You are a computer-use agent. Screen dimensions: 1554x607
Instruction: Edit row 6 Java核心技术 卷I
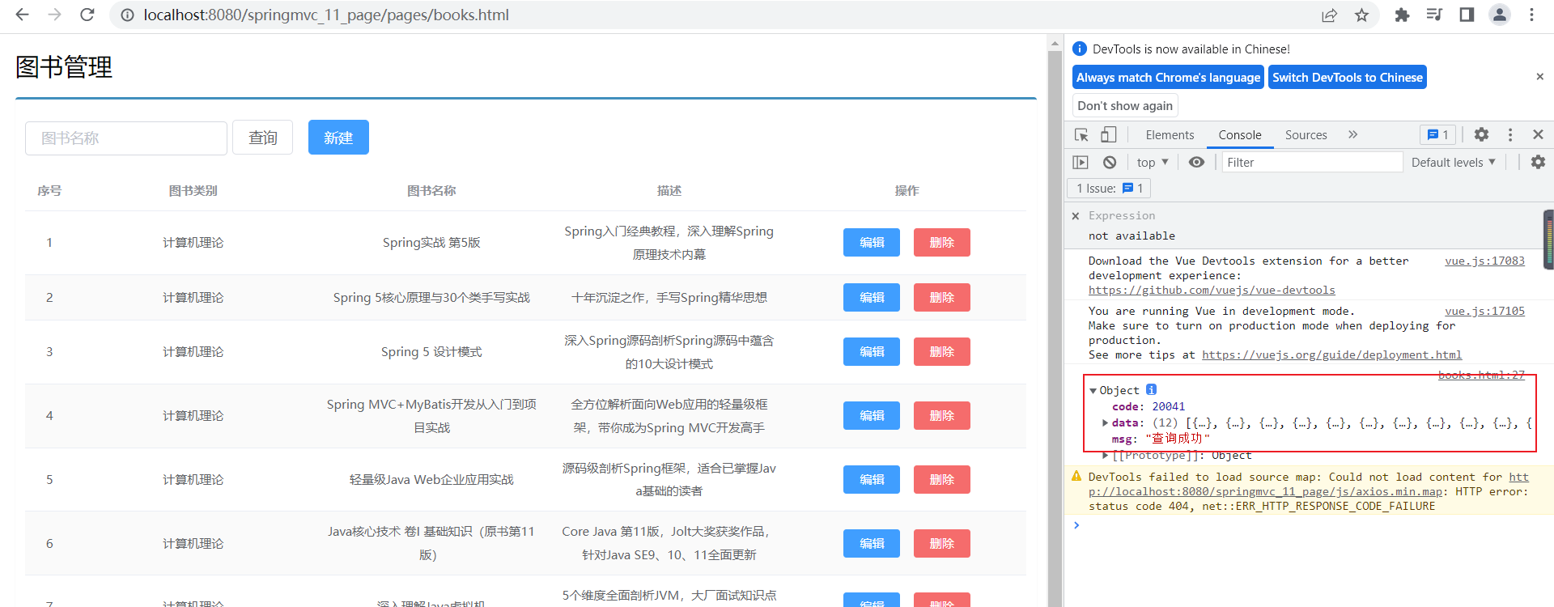point(872,544)
